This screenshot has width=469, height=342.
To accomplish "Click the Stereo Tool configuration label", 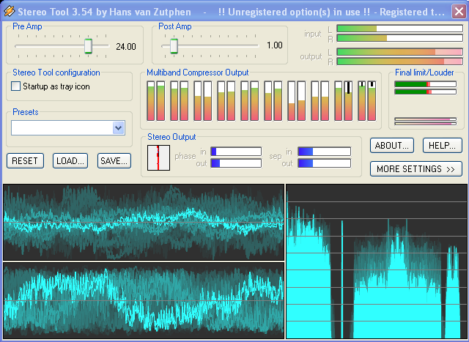I will point(56,73).
